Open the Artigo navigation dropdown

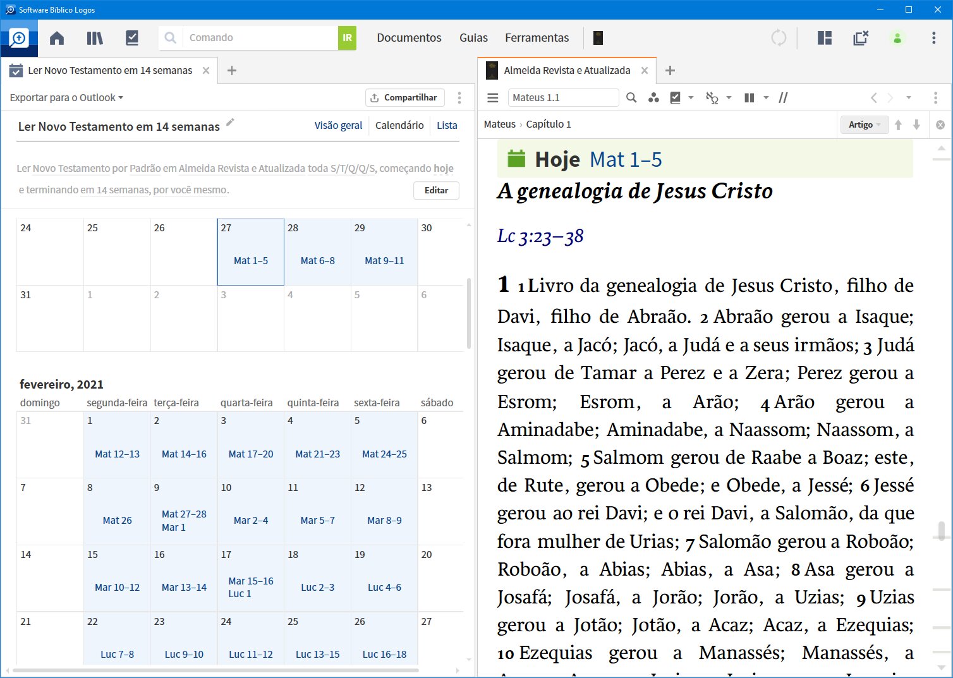[865, 125]
